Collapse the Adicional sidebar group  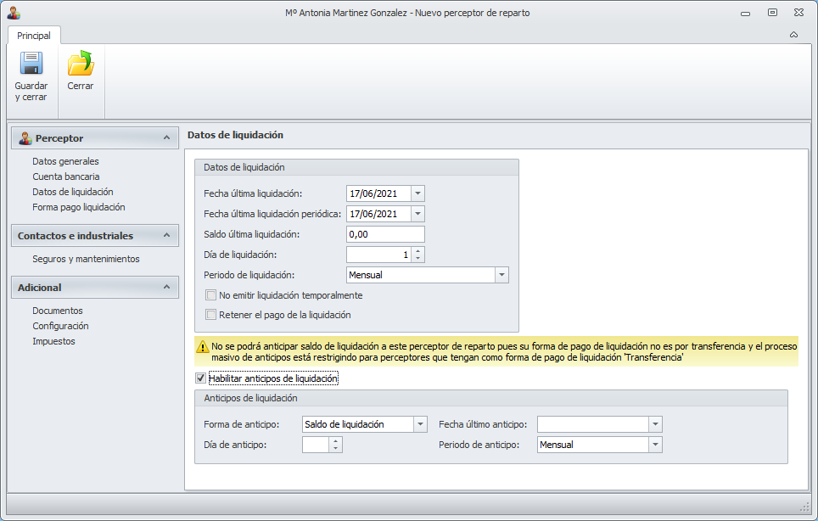tap(166, 287)
